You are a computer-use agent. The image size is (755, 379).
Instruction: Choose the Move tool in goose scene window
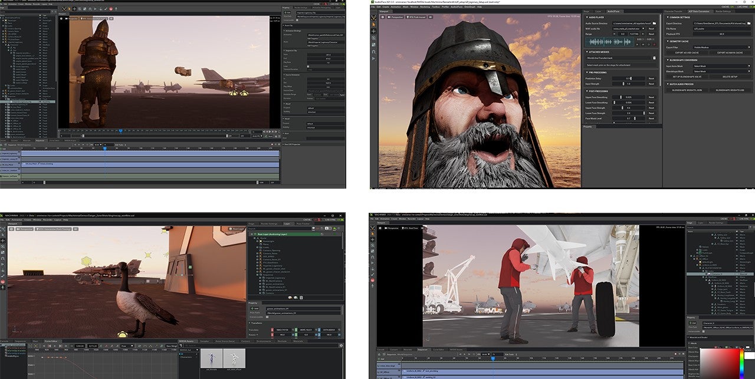[x=3, y=240]
